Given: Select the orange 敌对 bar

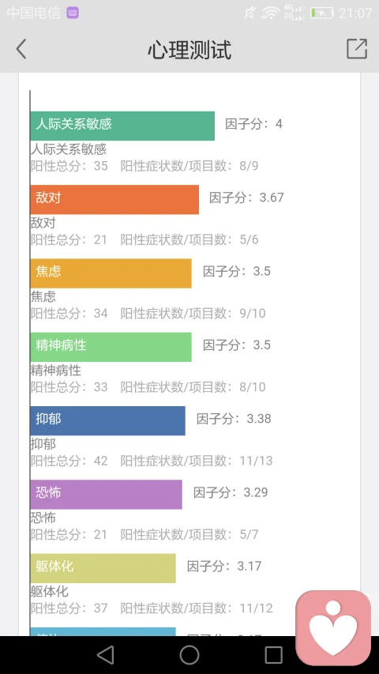Looking at the screenshot, I should [114, 199].
